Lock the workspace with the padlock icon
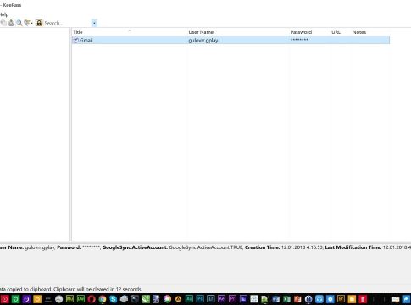The width and height of the screenshot is (411, 305). coord(39,23)
